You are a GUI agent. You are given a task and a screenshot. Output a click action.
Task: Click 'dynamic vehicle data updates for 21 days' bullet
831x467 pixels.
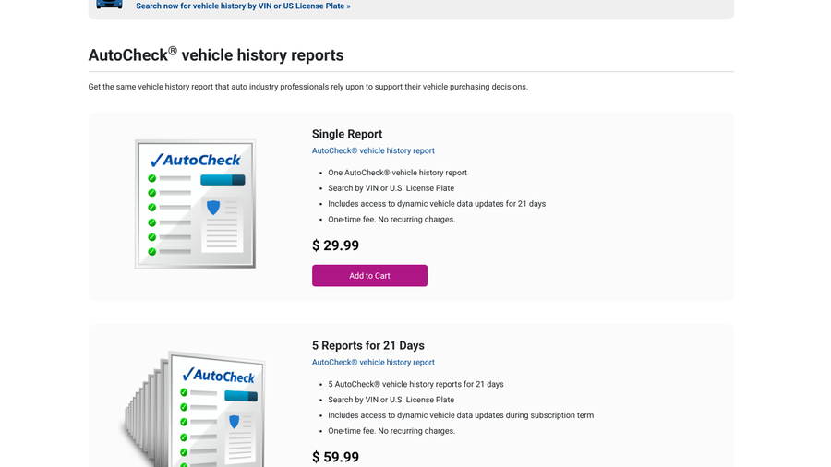(437, 204)
